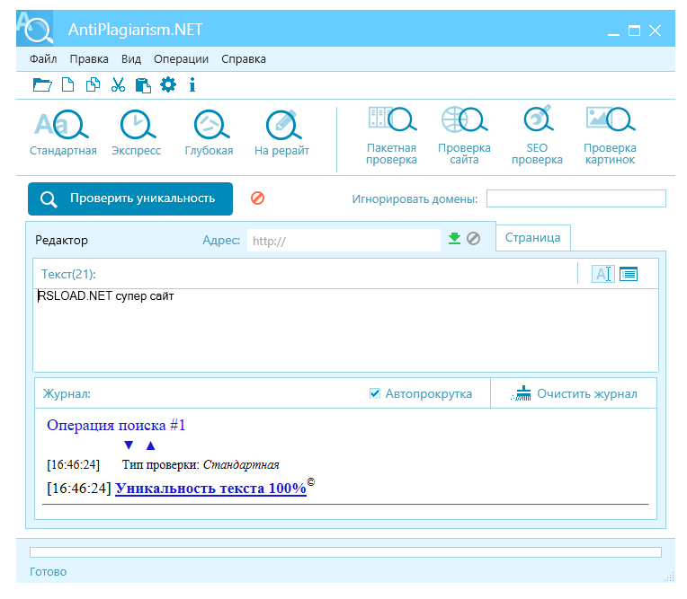This screenshot has width=687, height=599.
Task: Click the copy toolbar icon
Action: click(x=93, y=84)
